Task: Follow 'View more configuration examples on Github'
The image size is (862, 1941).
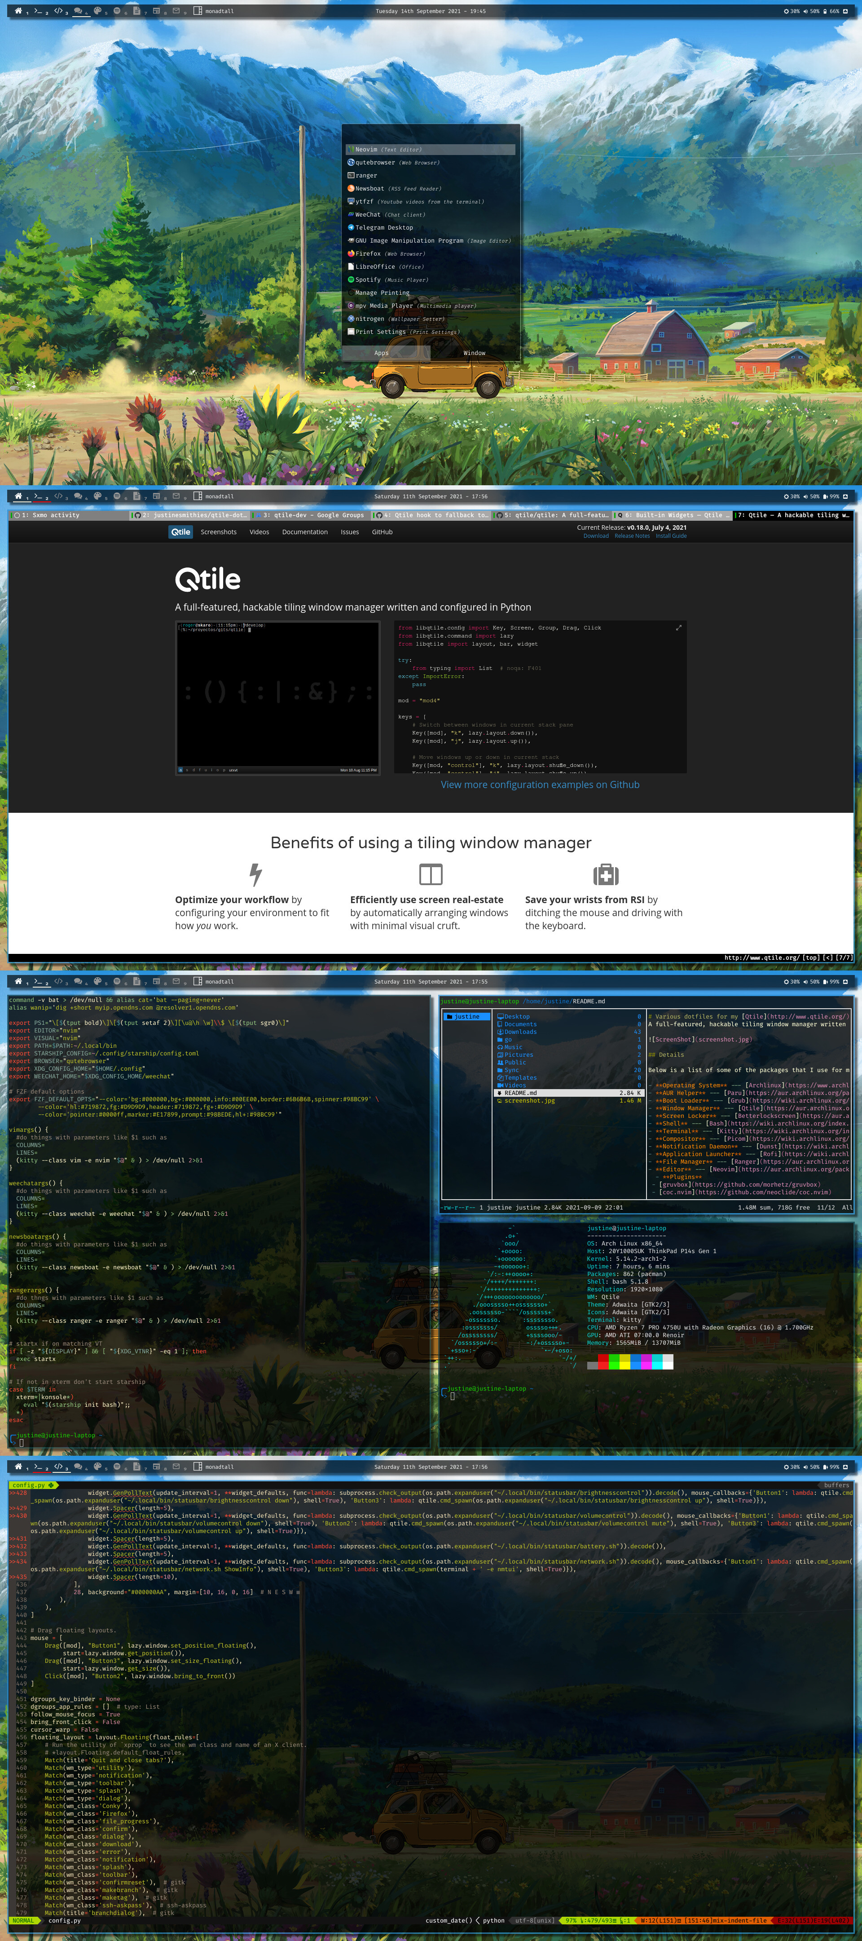Action: 540,784
